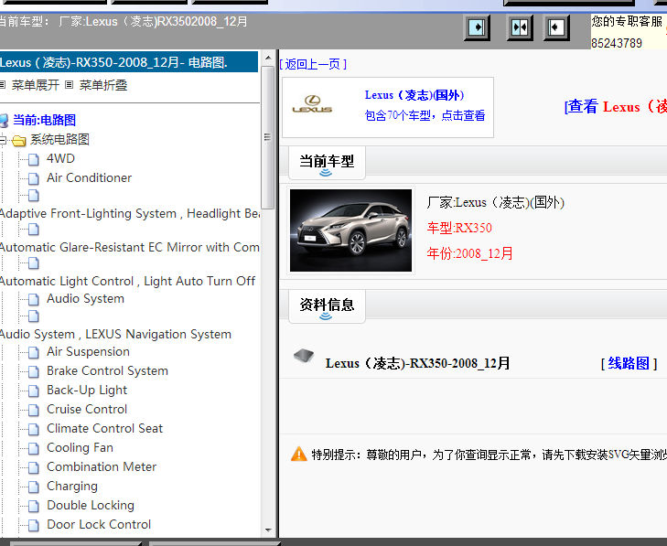Open the Audio System diagram

(85, 299)
